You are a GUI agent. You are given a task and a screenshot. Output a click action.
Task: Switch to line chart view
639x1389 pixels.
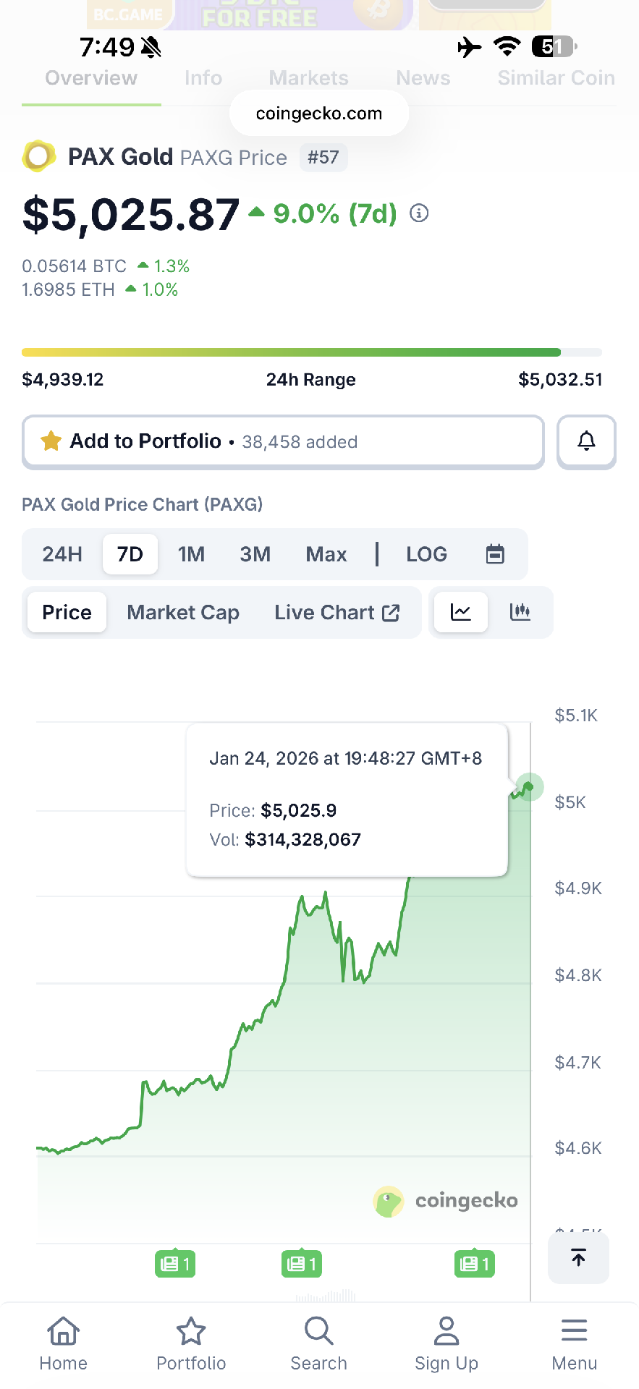point(460,612)
